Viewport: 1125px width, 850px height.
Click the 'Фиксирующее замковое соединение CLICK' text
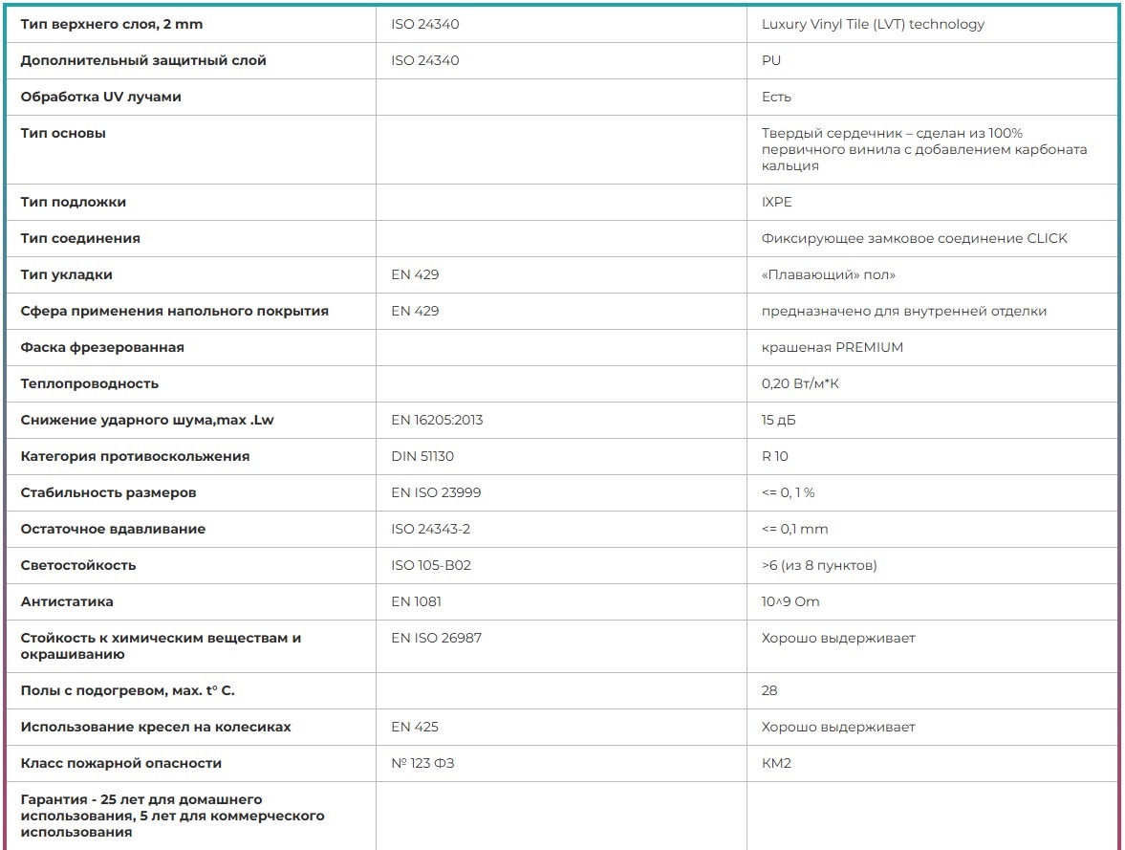point(914,238)
